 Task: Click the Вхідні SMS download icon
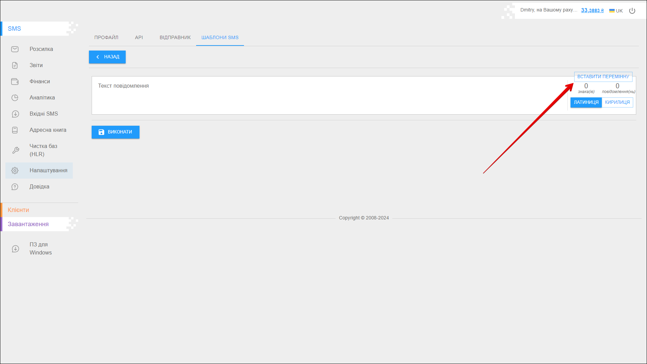[15, 114]
